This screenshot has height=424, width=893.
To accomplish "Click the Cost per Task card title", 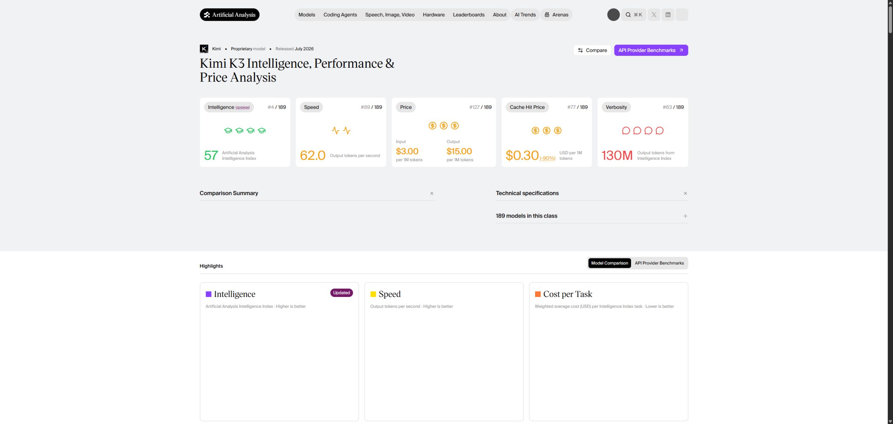I will (x=567, y=294).
